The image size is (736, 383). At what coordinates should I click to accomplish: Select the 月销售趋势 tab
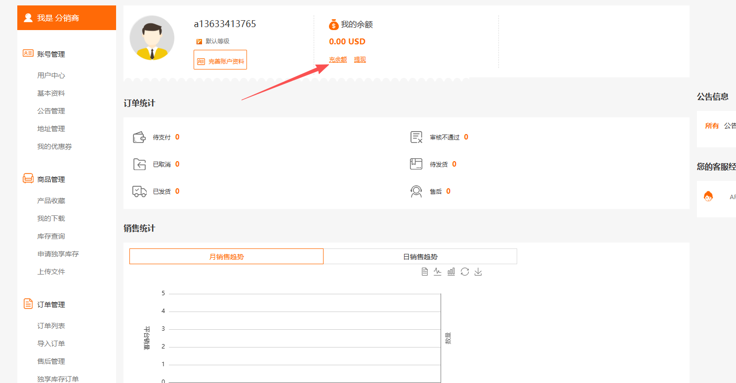[x=226, y=256]
